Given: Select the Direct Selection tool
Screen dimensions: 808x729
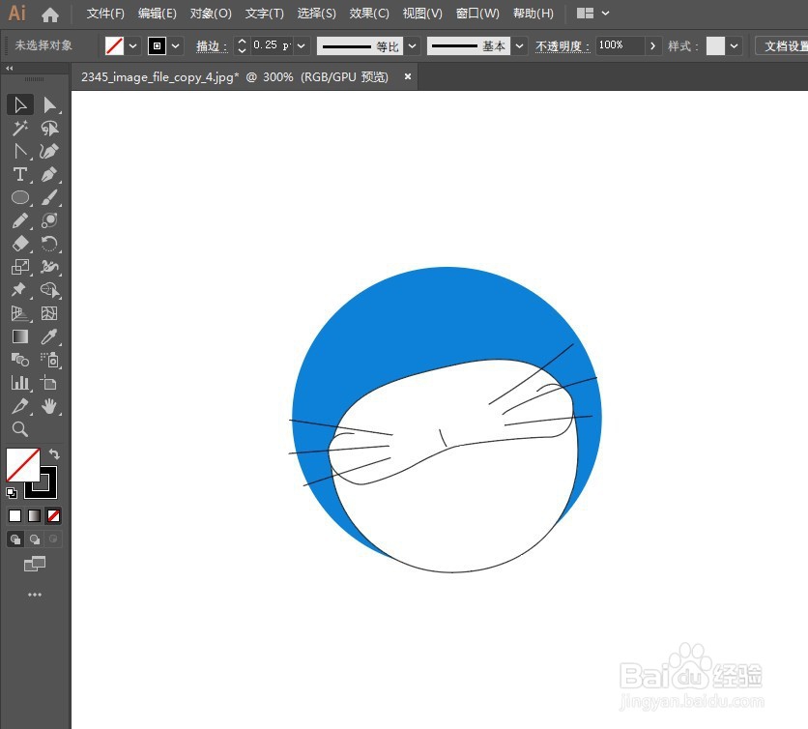Looking at the screenshot, I should click(x=49, y=104).
